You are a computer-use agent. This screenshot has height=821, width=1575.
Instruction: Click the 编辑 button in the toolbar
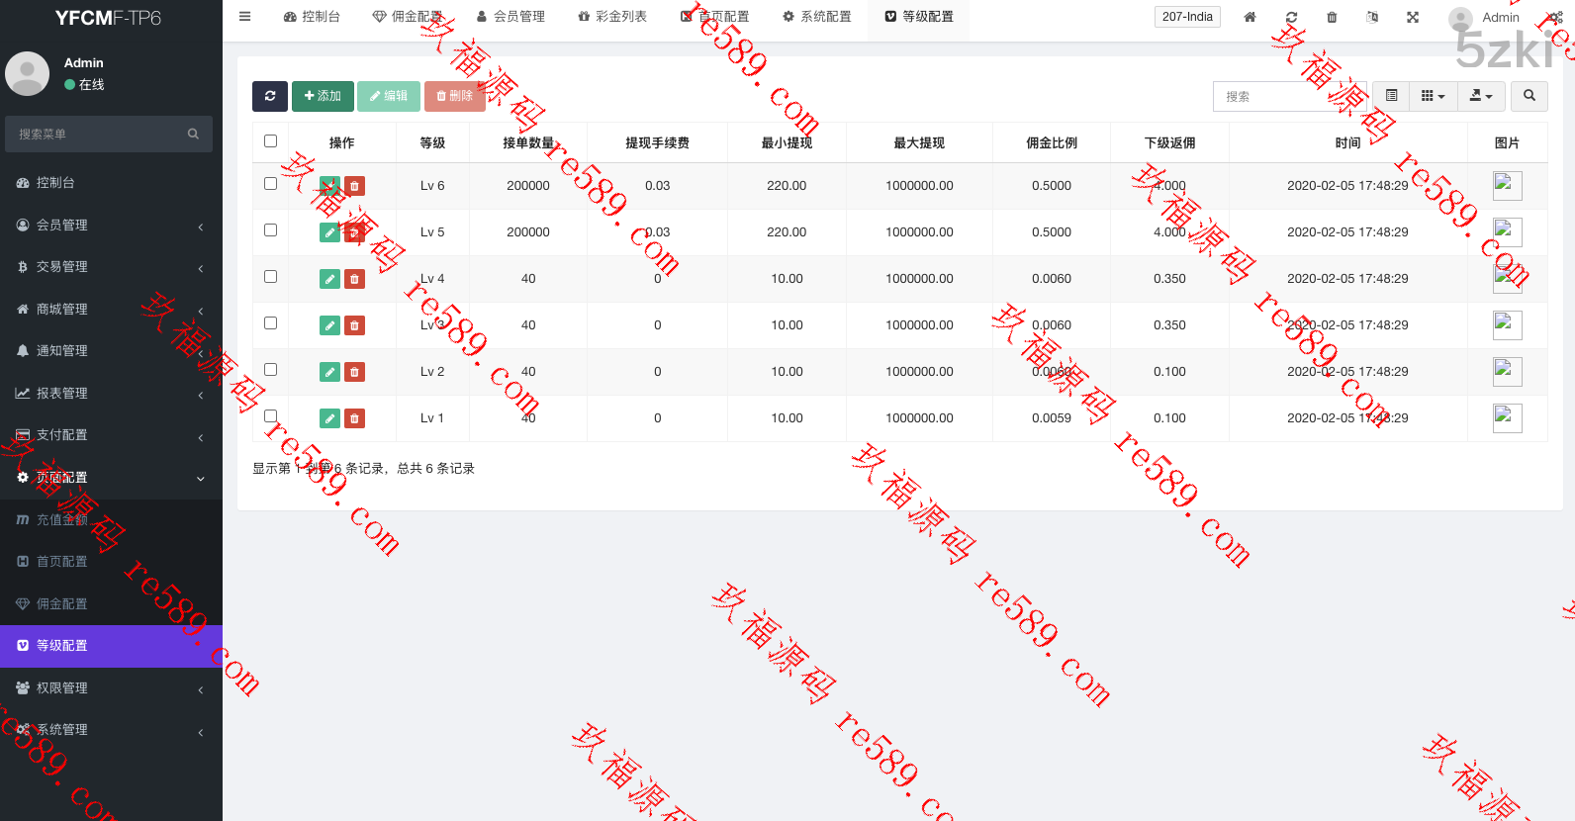[x=389, y=96]
